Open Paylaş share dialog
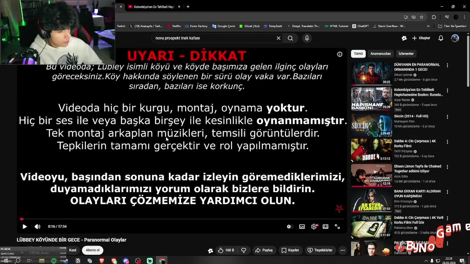 pyautogui.click(x=264, y=250)
